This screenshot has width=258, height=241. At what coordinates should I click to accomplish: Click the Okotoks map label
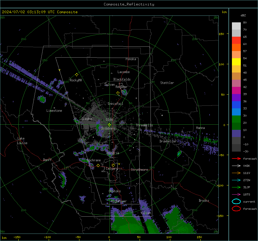[115, 191]
